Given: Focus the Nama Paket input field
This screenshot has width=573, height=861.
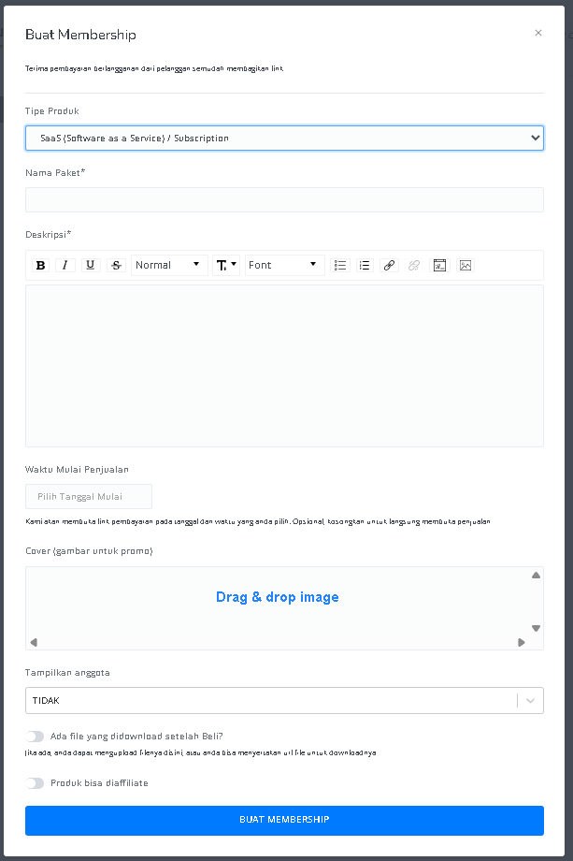Looking at the screenshot, I should [x=284, y=200].
